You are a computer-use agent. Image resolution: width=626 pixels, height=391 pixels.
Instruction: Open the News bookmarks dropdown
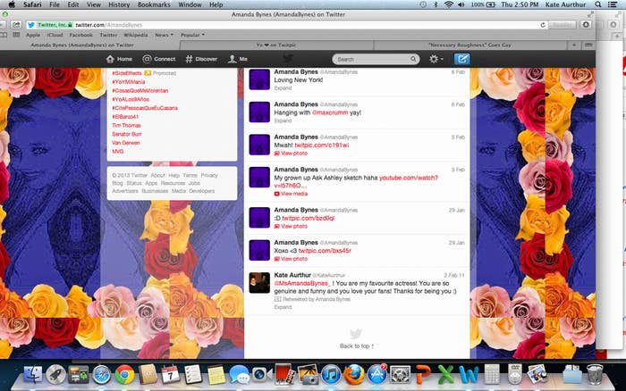coord(164,35)
